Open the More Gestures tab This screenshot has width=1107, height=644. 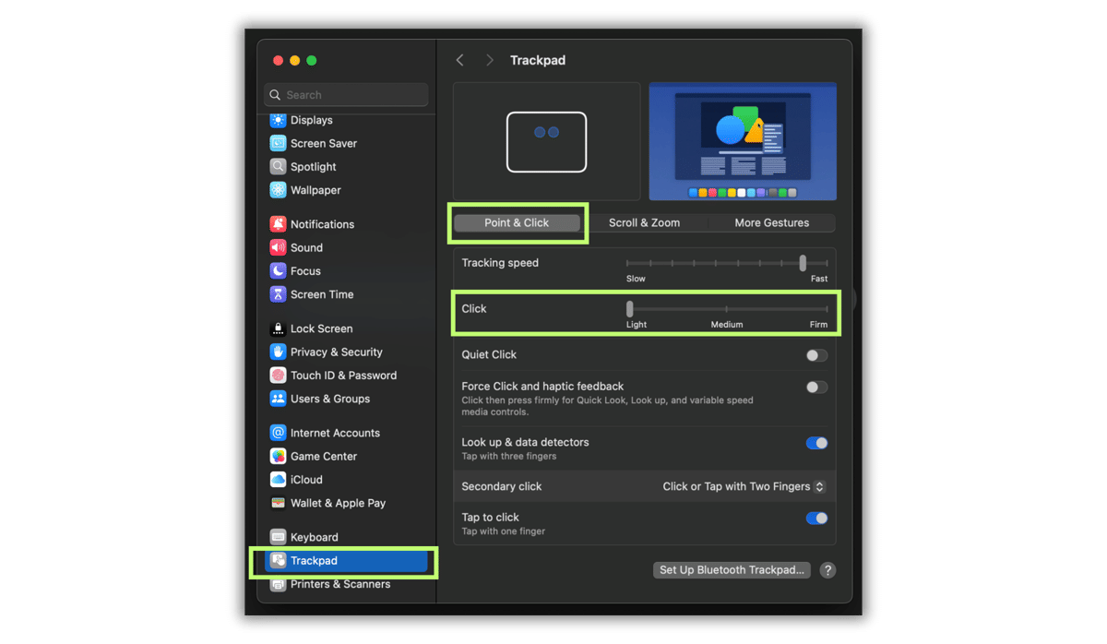(771, 222)
